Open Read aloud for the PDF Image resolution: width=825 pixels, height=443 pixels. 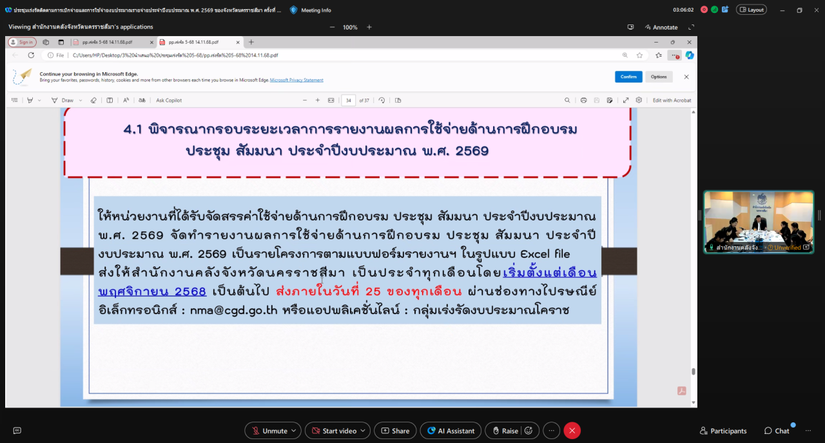pyautogui.click(x=126, y=100)
